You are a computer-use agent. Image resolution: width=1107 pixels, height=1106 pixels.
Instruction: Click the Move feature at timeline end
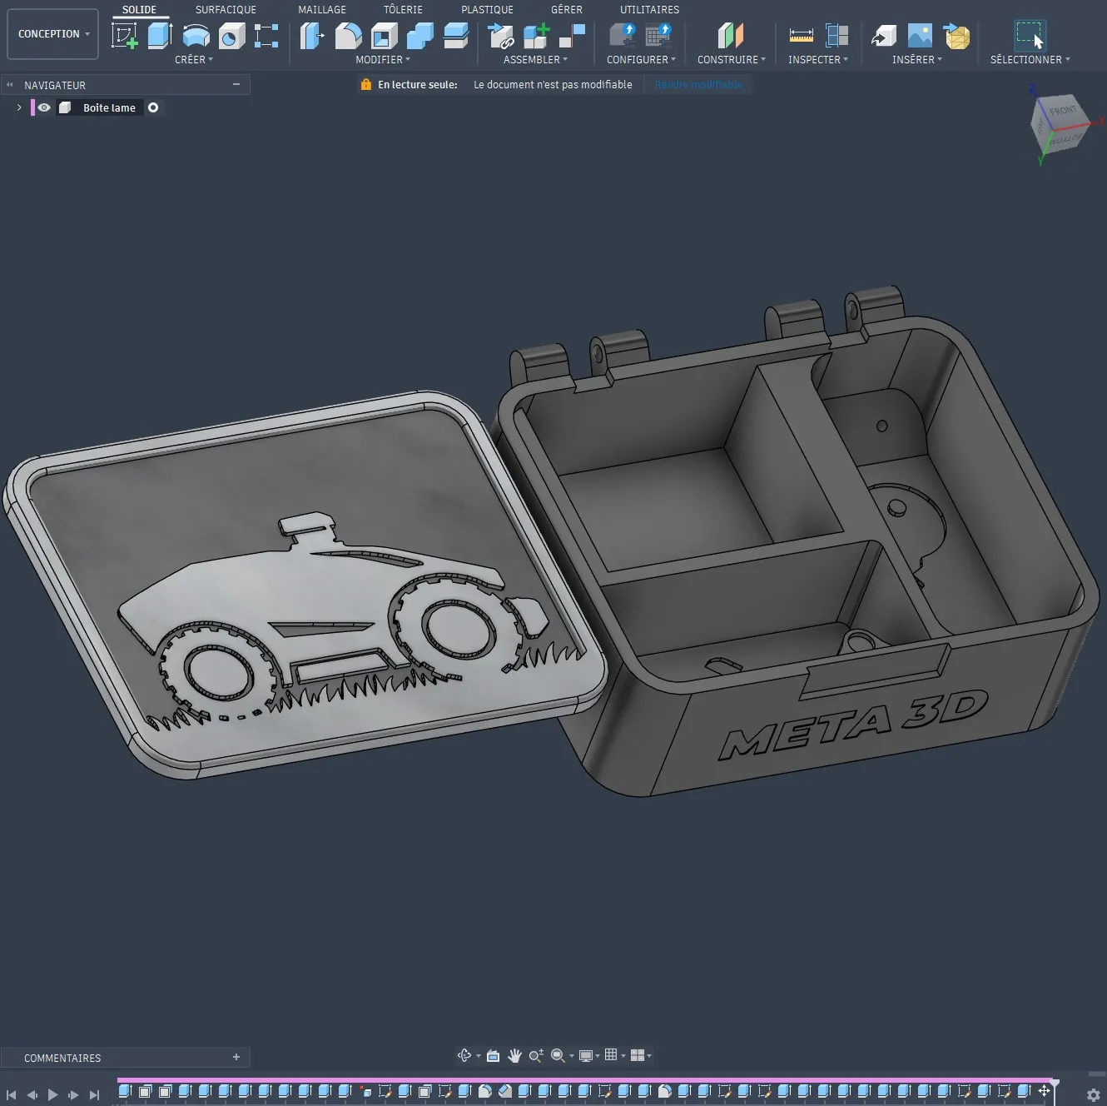pos(1044,1090)
